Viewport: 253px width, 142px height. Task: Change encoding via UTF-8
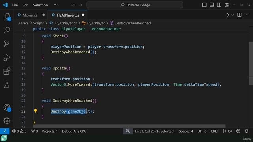coord(202,131)
